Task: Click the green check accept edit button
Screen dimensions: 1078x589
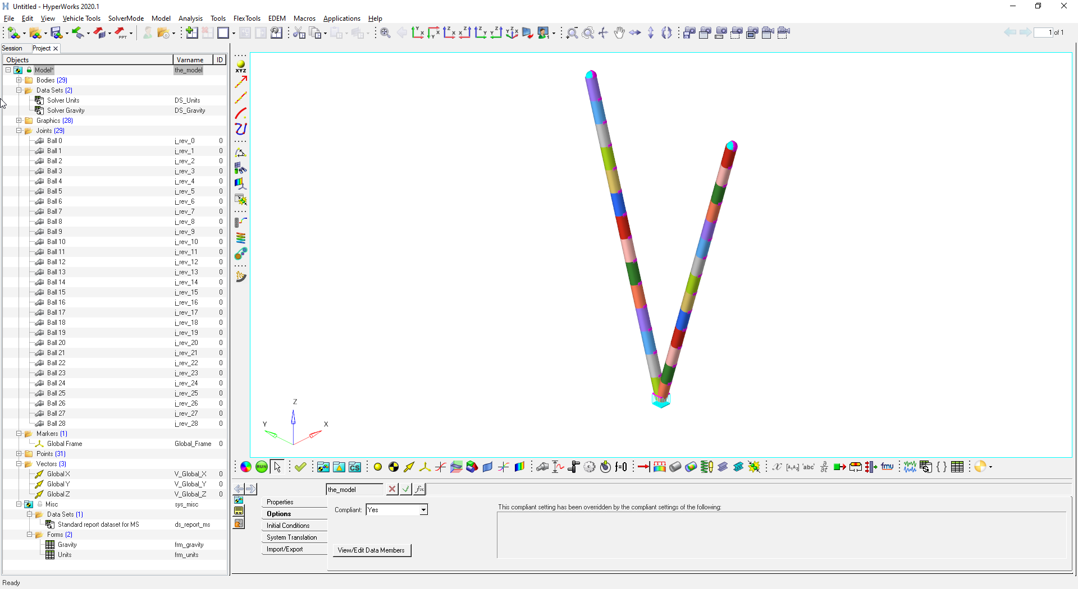Action: 405,489
